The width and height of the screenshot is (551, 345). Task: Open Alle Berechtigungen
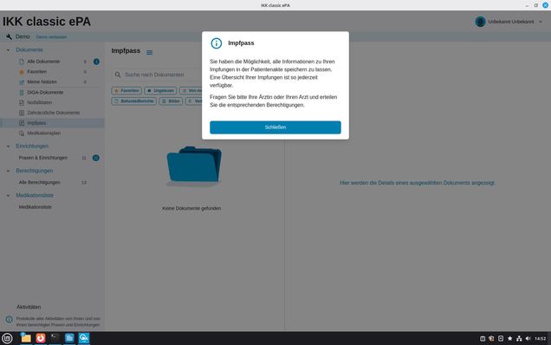tap(39, 183)
